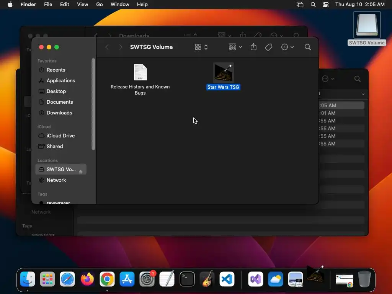The image size is (392, 294).
Task: Open the Window menu
Action: (x=120, y=5)
